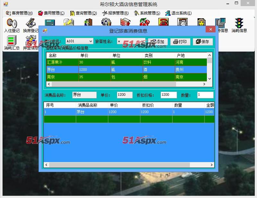Click the 添加 add button

(x=158, y=42)
